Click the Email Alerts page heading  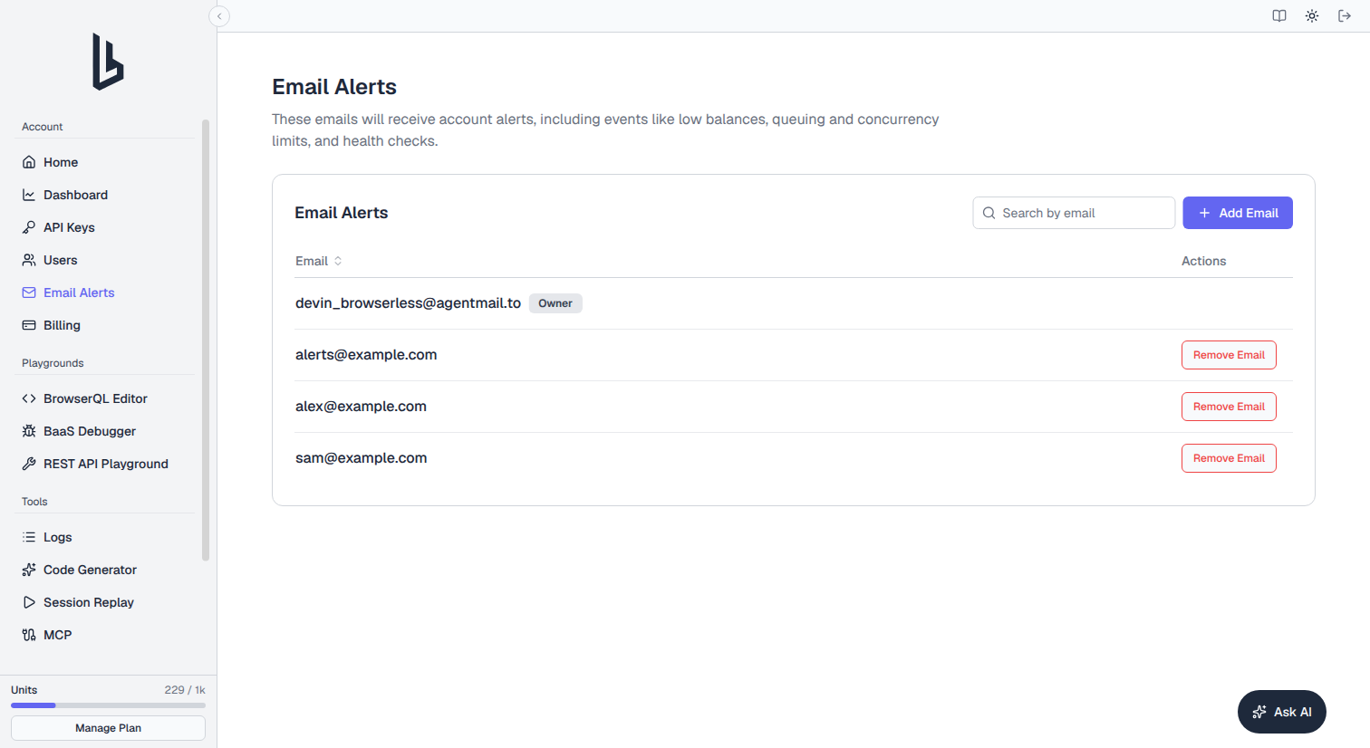[x=334, y=87]
